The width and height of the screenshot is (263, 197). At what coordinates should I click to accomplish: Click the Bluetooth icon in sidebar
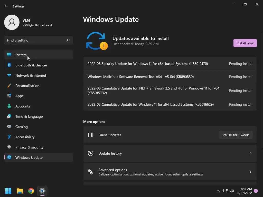tap(9, 65)
